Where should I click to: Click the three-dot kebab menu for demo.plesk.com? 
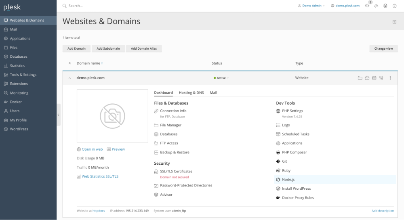[390, 78]
